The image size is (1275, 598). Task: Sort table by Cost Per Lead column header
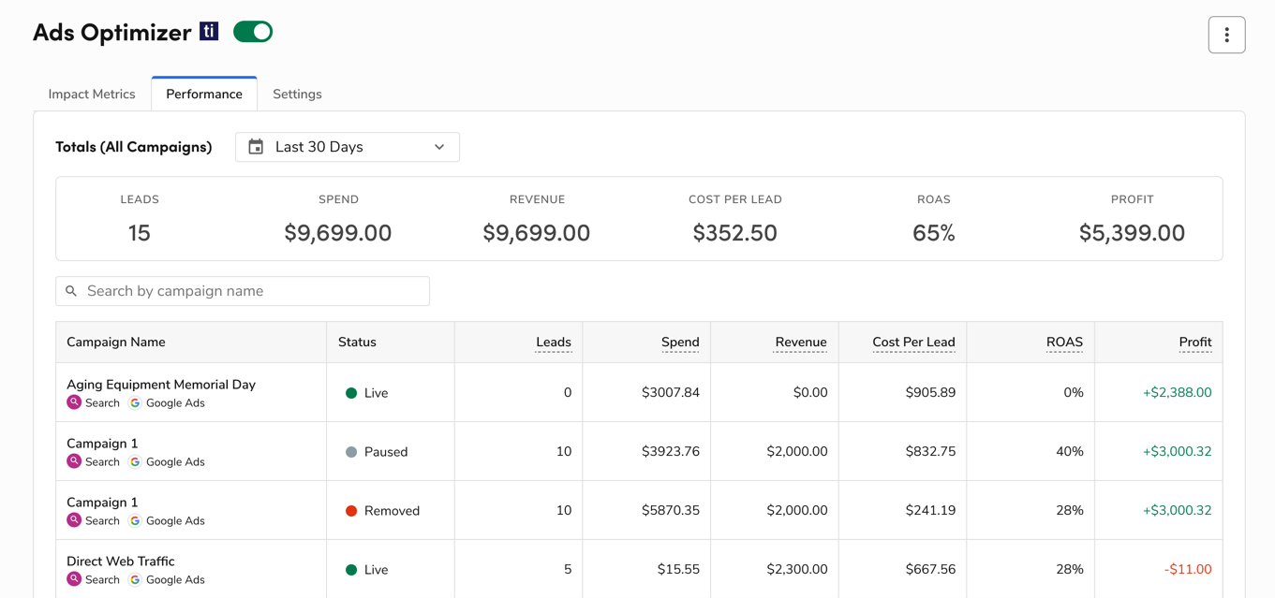click(913, 343)
